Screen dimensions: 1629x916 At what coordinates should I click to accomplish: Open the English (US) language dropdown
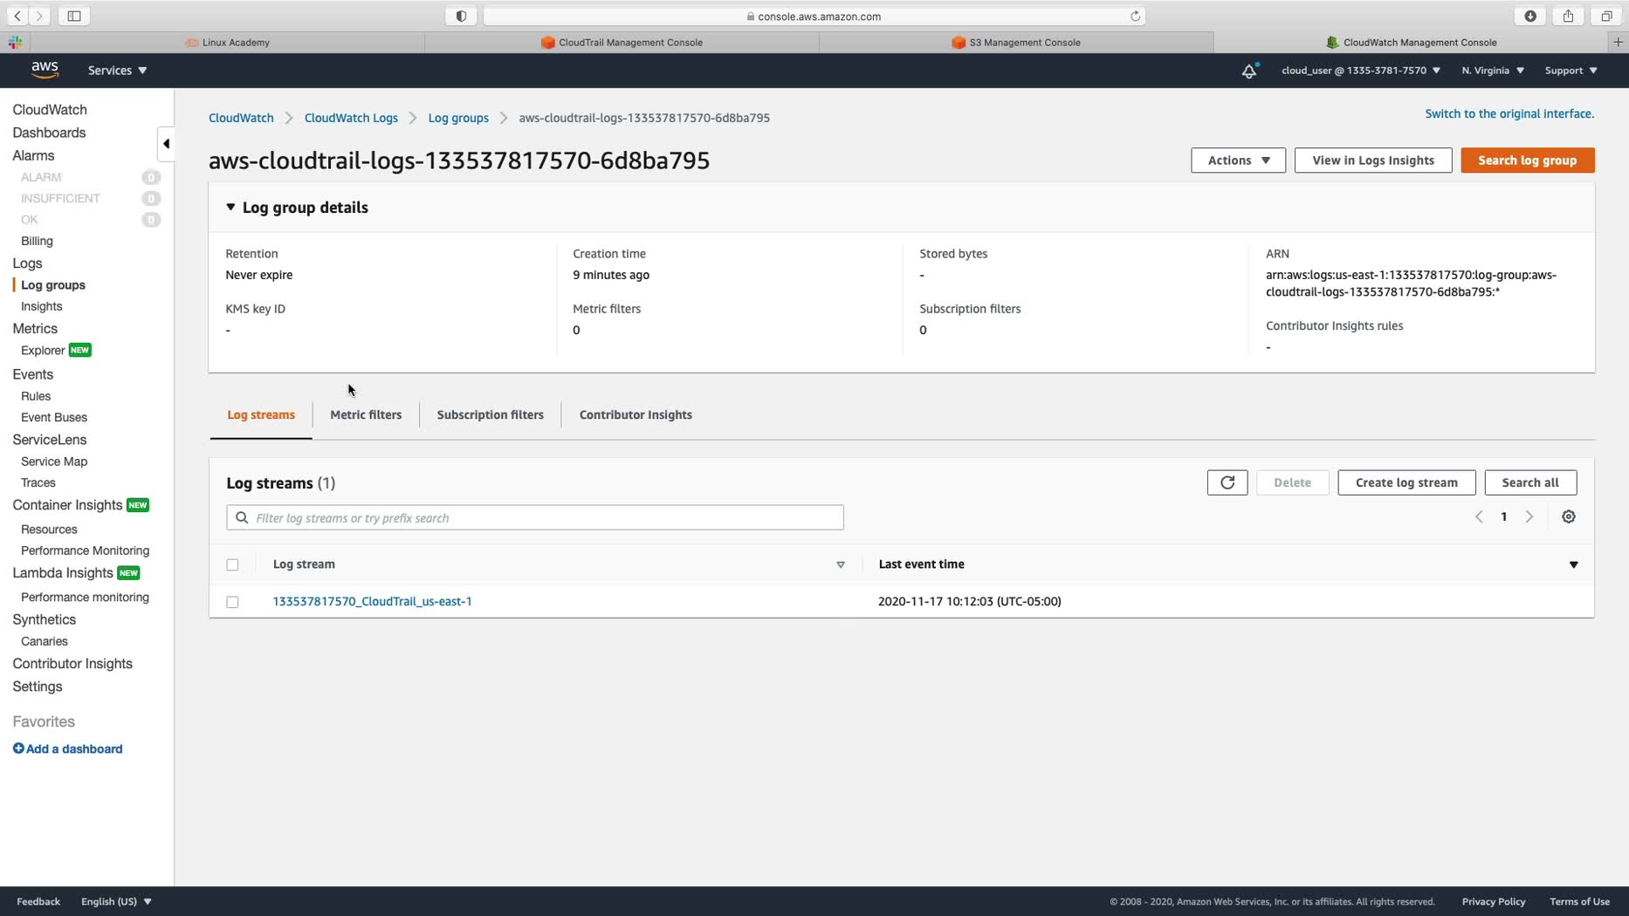pos(116,902)
